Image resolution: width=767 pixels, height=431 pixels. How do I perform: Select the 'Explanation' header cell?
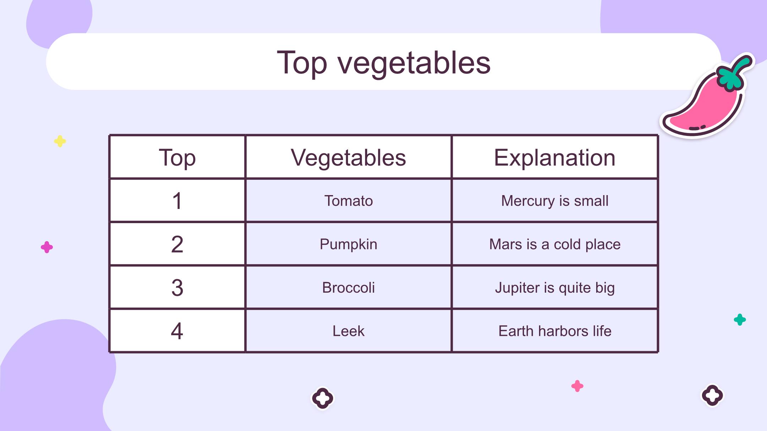pos(555,157)
